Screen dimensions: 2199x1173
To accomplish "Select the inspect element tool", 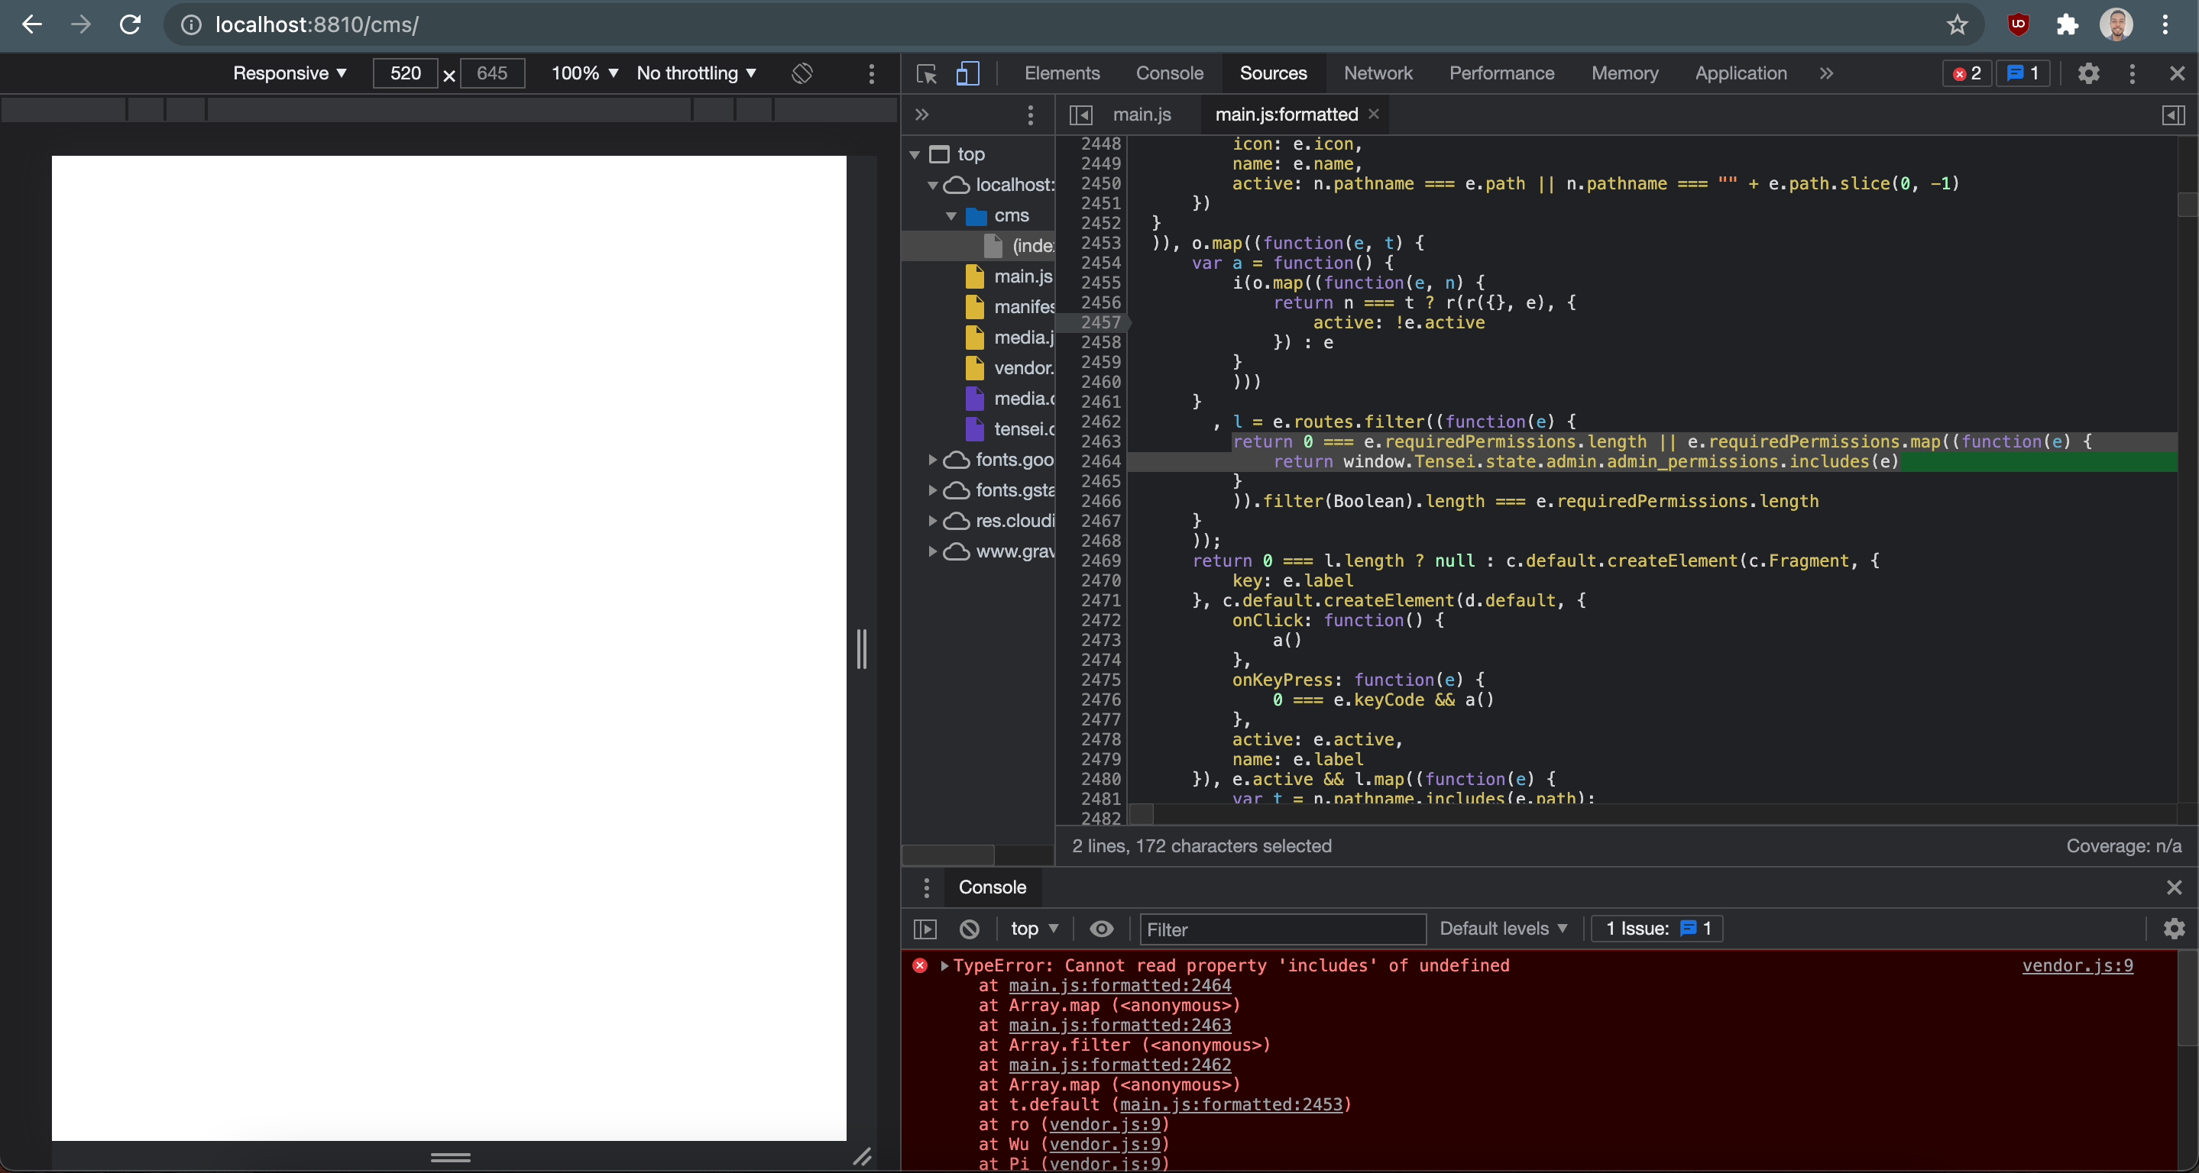I will click(925, 73).
